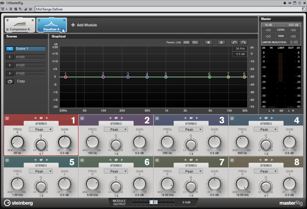Screen dimensions: 307x209
Task: Toggle power for EQ band 6
Action: click(x=82, y=160)
